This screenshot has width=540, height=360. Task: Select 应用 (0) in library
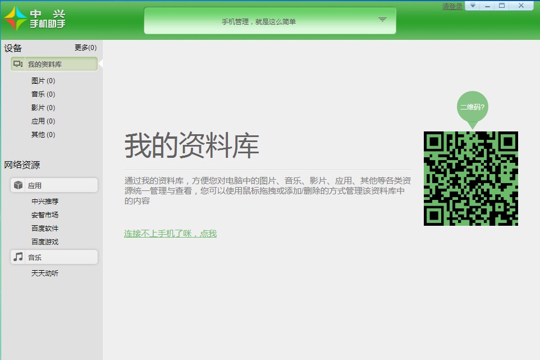(43, 121)
